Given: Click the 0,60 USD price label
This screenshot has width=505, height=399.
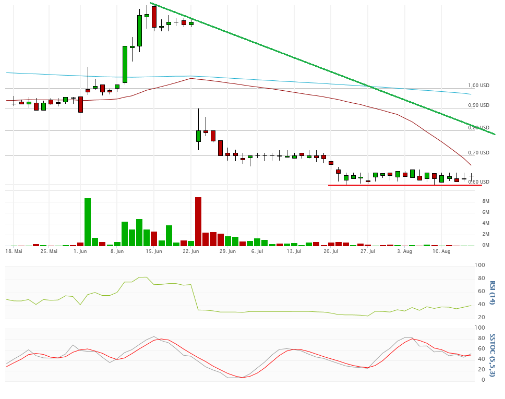Looking at the screenshot, I should [478, 182].
